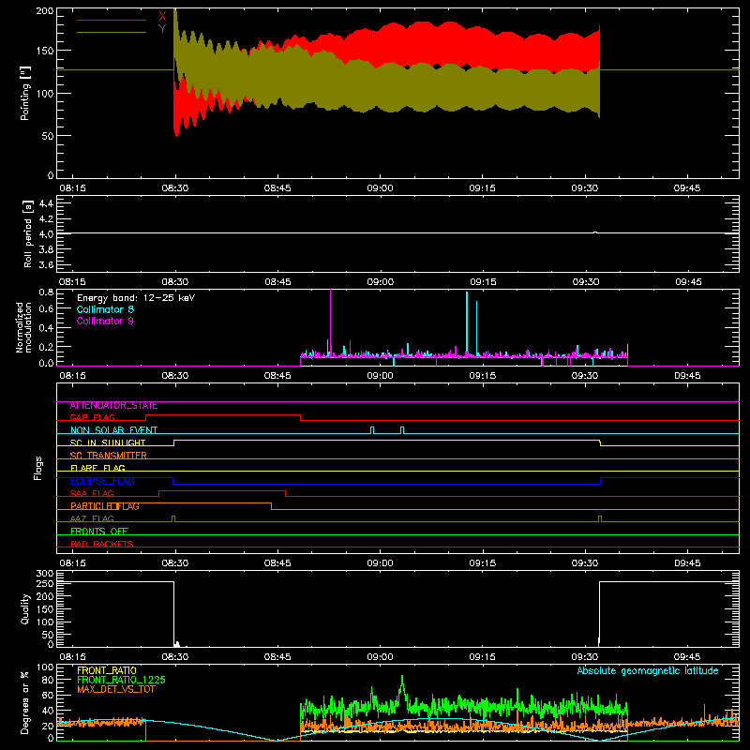This screenshot has height=750, width=750.
Task: Click the "Collimator 8" legend entry
Action: [x=105, y=309]
